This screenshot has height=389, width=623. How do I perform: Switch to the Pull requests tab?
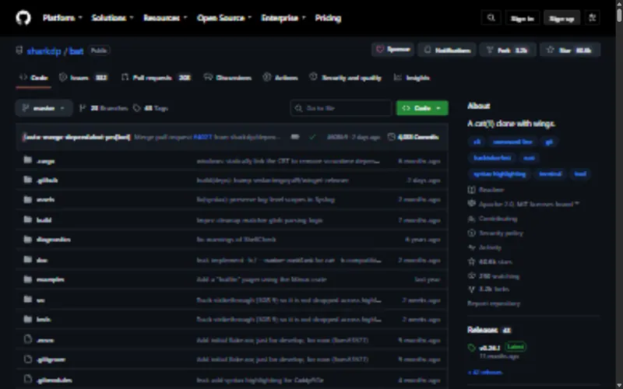156,77
